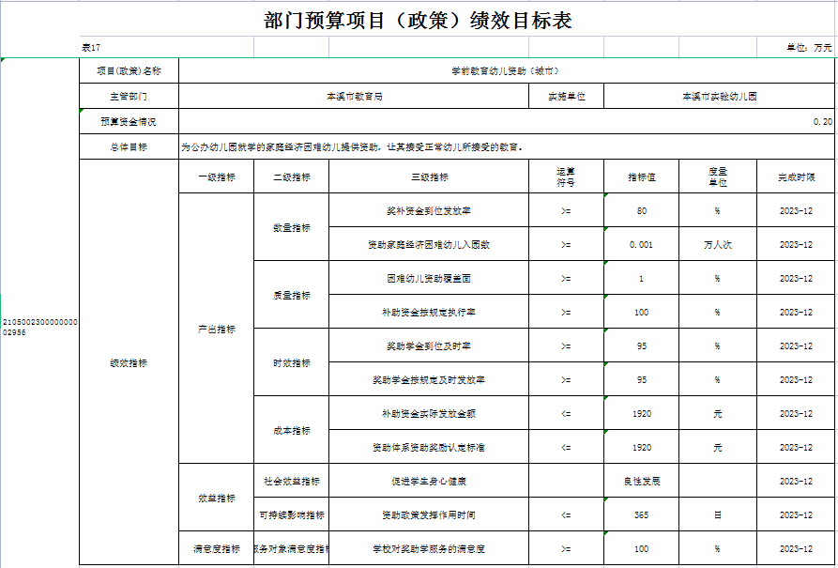This screenshot has width=838, height=568.
Task: Click the 奖助学金按规定及时发放率 indicator cell
Action: tap(429, 379)
